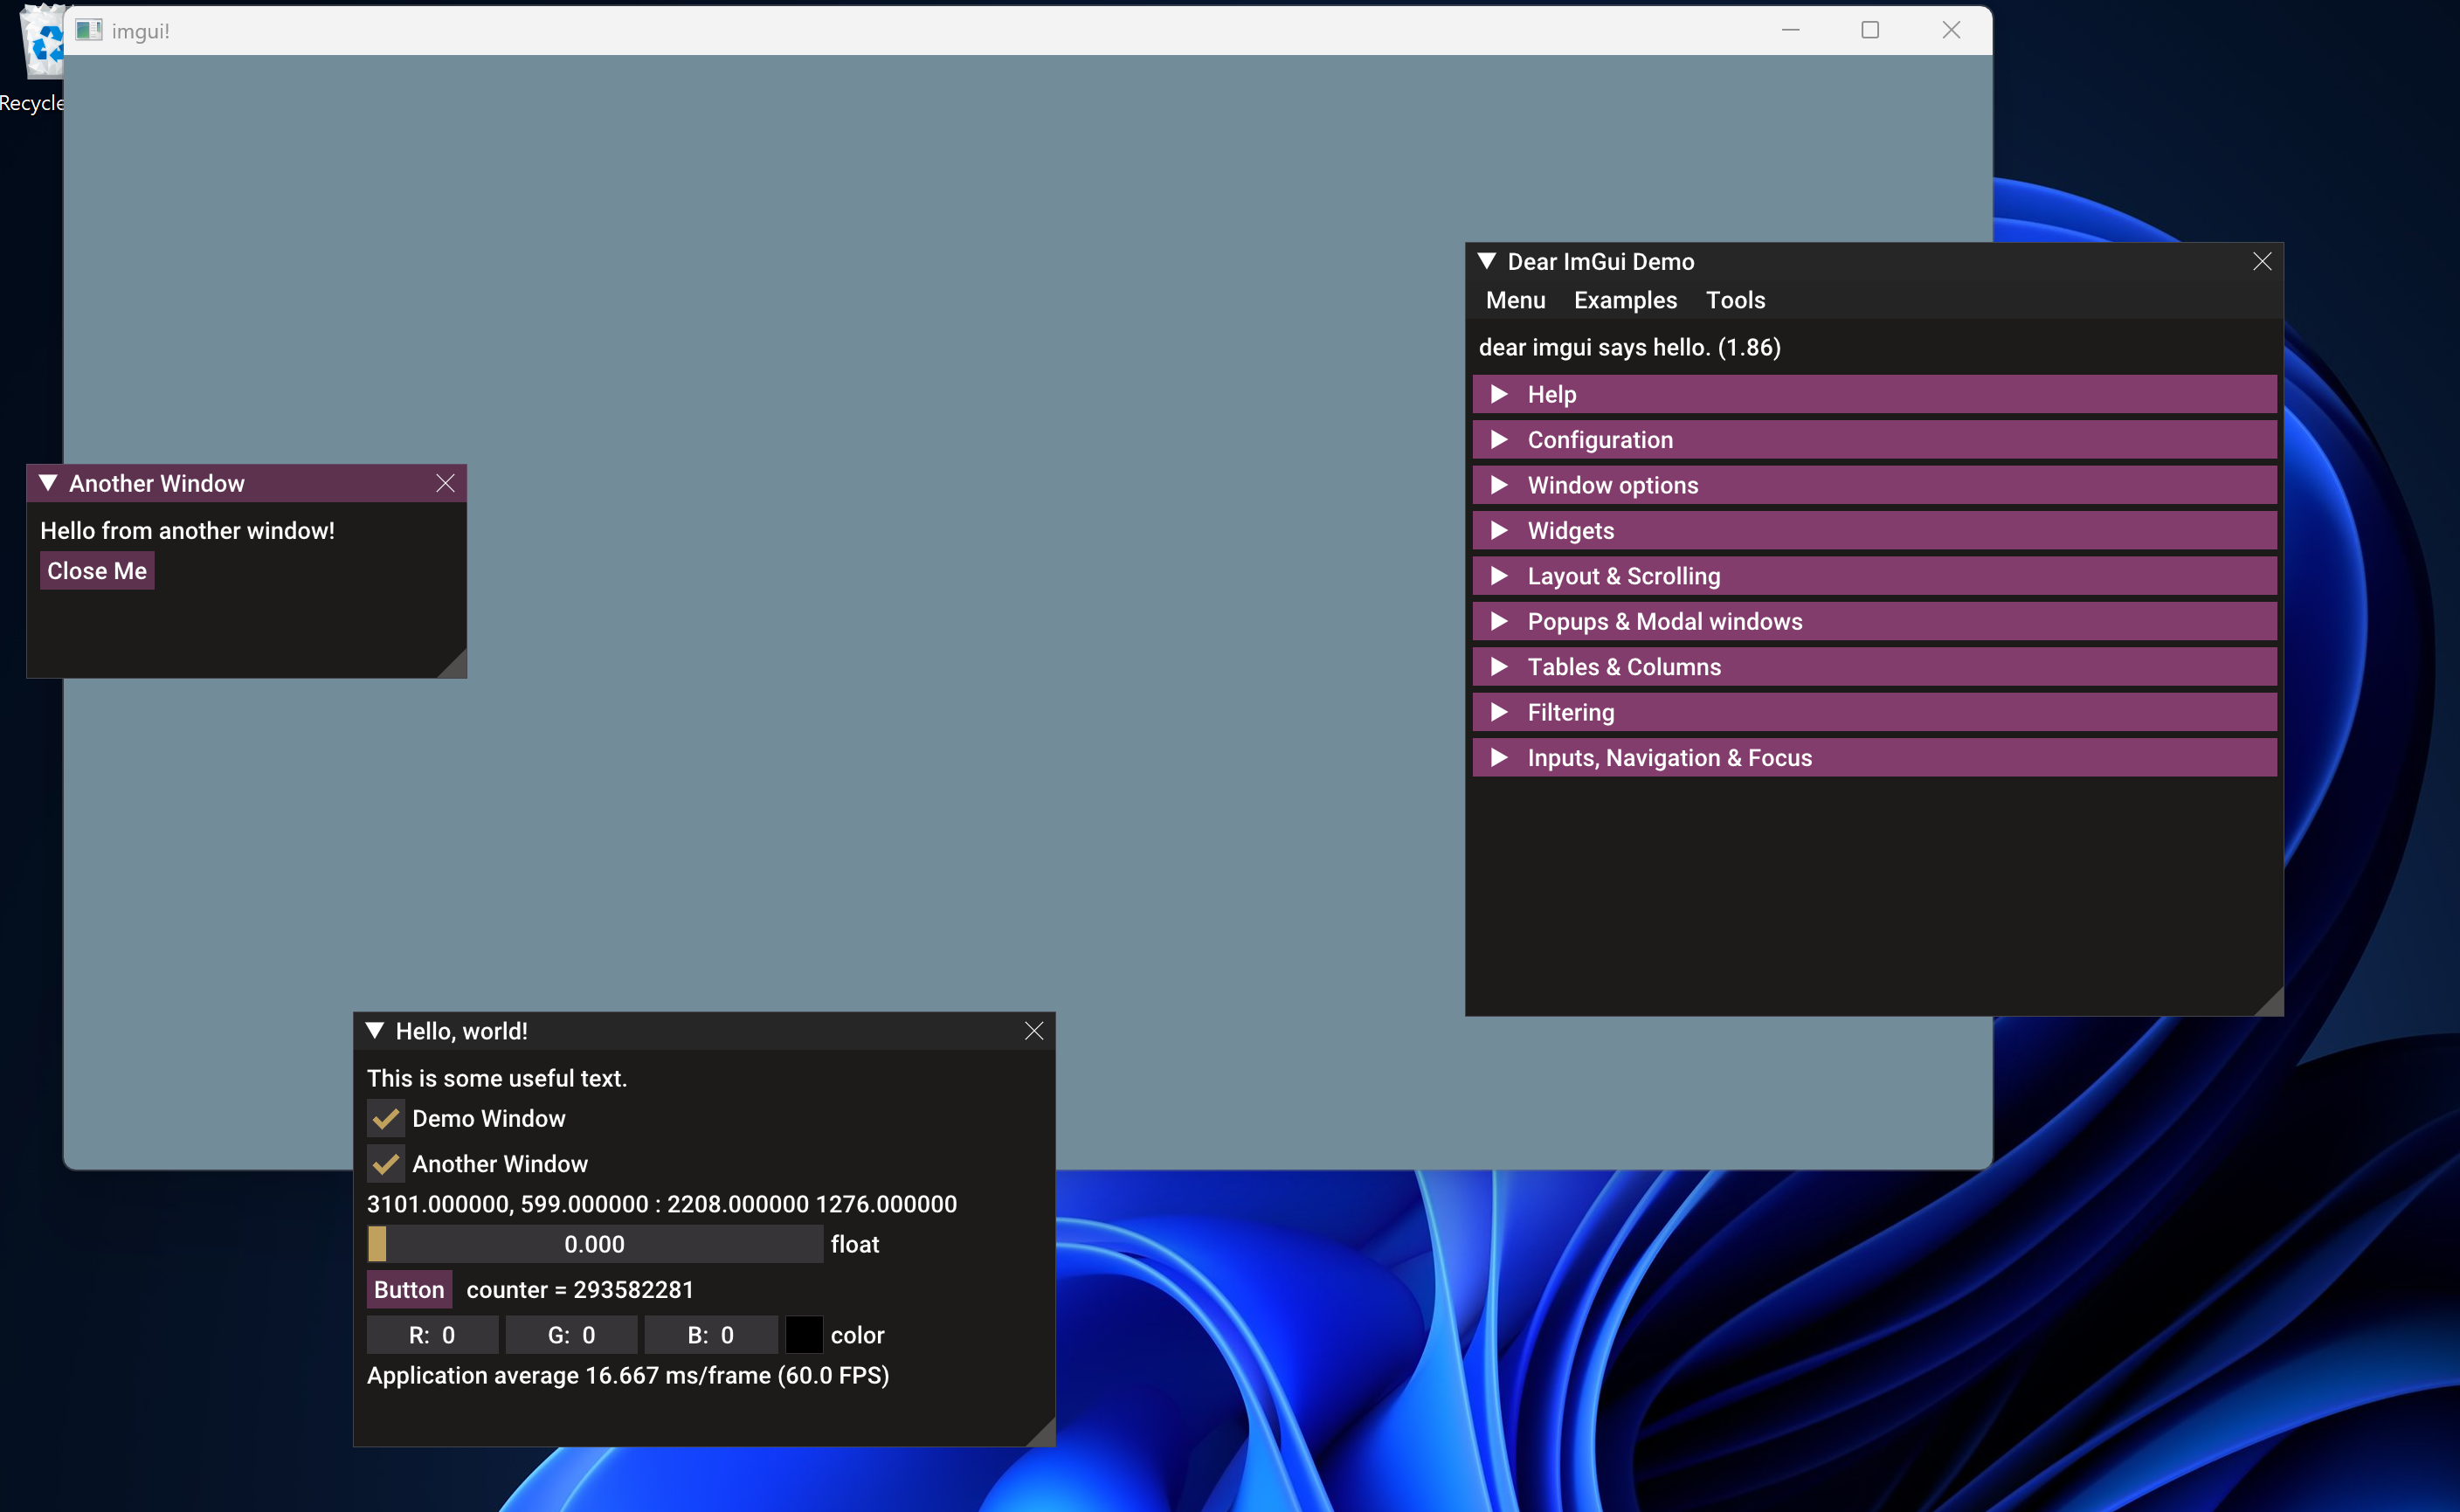The height and width of the screenshot is (1512, 2460).
Task: Close the Hello, world! panel with X
Action: point(1034,1031)
